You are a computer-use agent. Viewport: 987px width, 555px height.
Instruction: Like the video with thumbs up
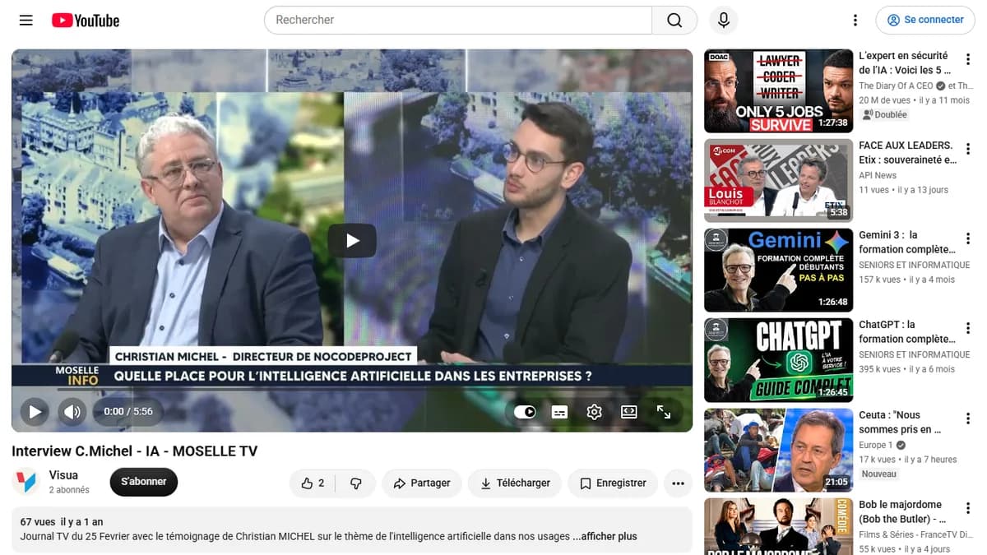[313, 483]
